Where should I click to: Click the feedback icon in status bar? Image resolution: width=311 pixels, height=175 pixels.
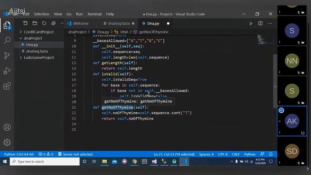262,154
